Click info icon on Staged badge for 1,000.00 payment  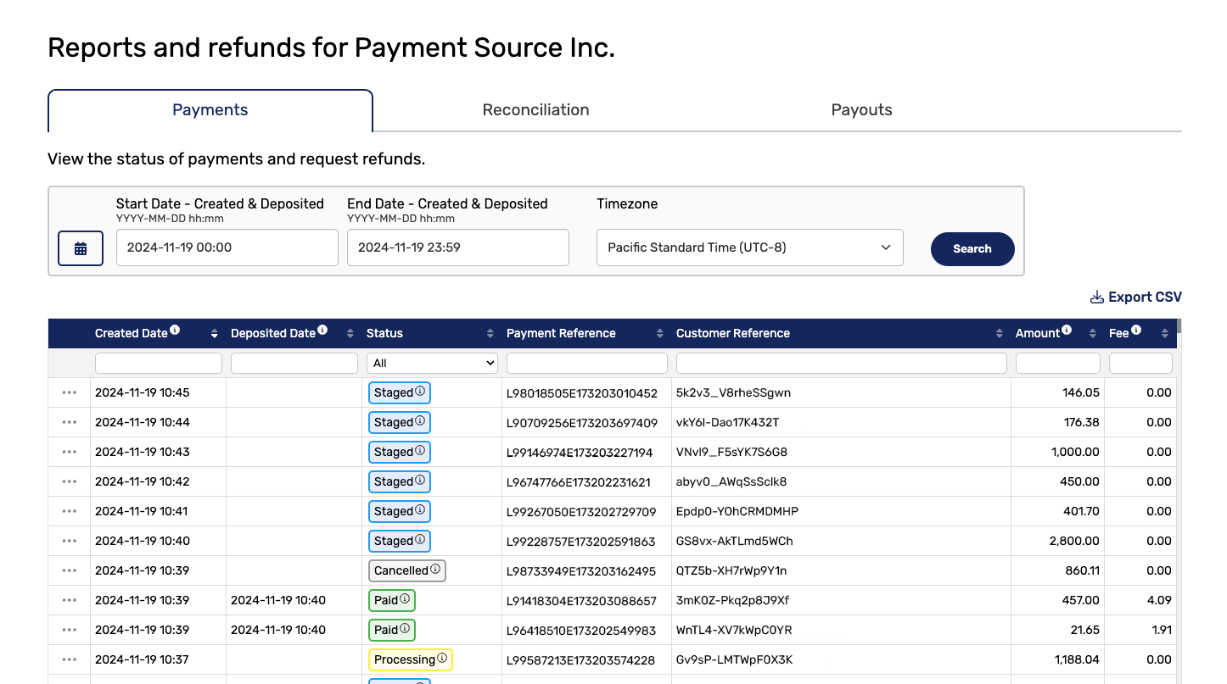click(420, 451)
